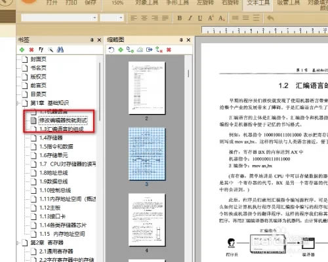Screen dimensions: 328x262
Task: Open the 2.1通用寄存器 bookmark
Action: pos(56,252)
